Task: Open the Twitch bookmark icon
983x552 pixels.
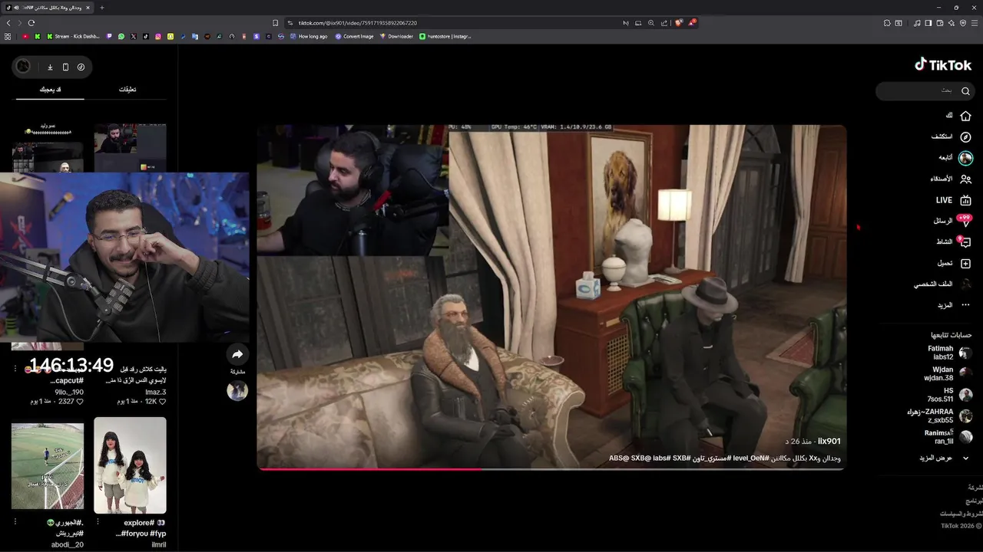Action: coord(109,36)
